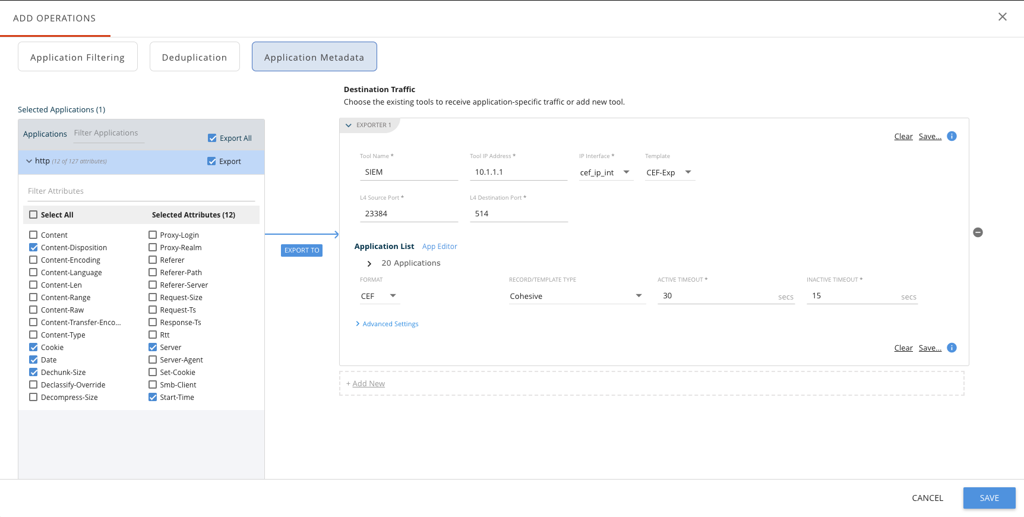Click the Tool IP Address field
This screenshot has width=1024, height=517.
click(x=519, y=172)
